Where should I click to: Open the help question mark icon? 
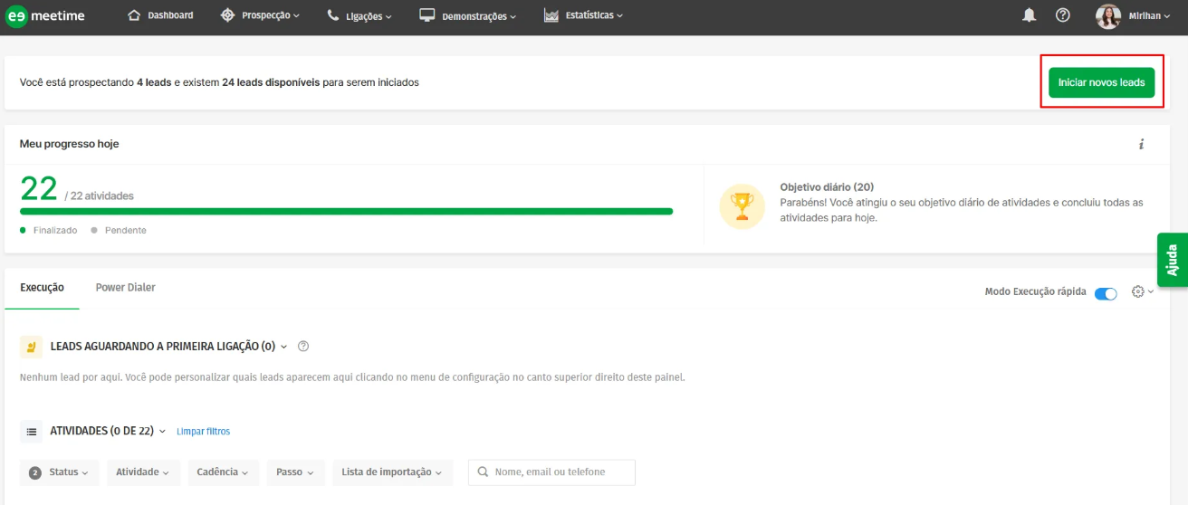tap(1063, 15)
